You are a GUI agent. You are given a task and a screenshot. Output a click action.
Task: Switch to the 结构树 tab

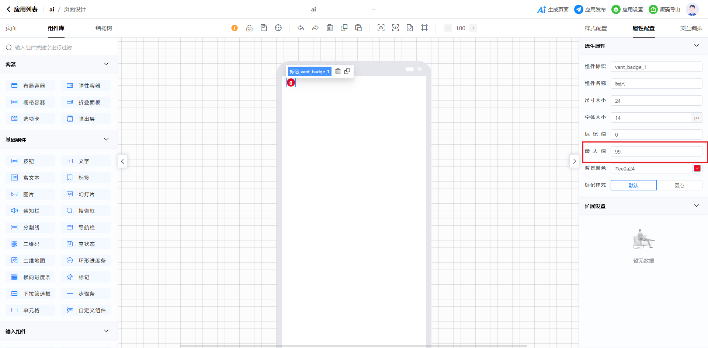click(104, 28)
